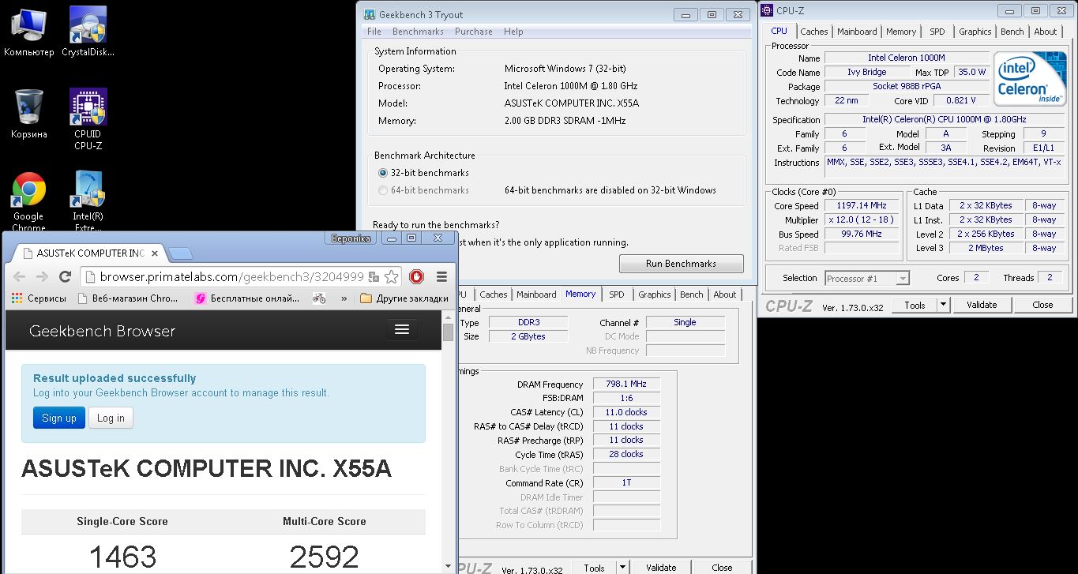Click the Tools button in lower CPU-Z
Screen dimensions: 1078x574
pos(595,568)
